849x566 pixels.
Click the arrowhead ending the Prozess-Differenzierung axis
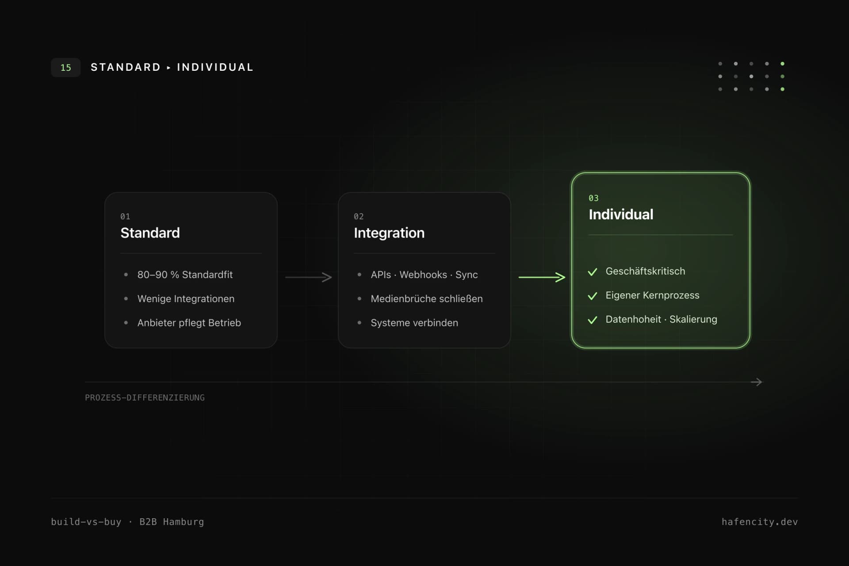point(757,382)
